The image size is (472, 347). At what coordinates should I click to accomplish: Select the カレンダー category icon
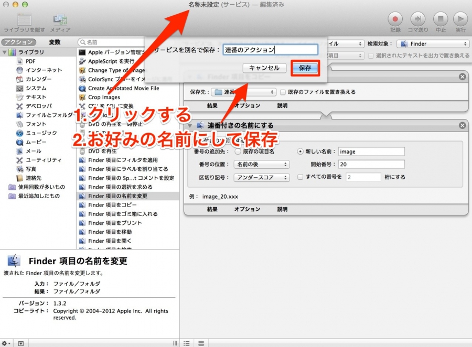point(19,79)
